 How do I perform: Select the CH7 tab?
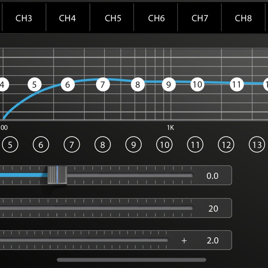click(x=200, y=18)
